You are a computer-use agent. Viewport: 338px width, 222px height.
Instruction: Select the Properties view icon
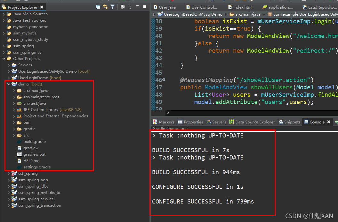(190, 122)
